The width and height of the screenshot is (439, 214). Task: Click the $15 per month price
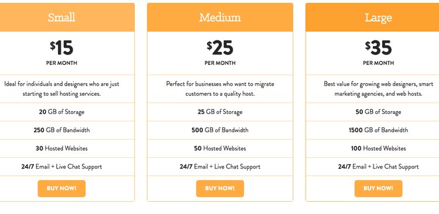(61, 53)
